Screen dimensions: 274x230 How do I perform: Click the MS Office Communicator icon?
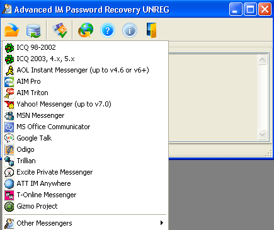(9, 127)
